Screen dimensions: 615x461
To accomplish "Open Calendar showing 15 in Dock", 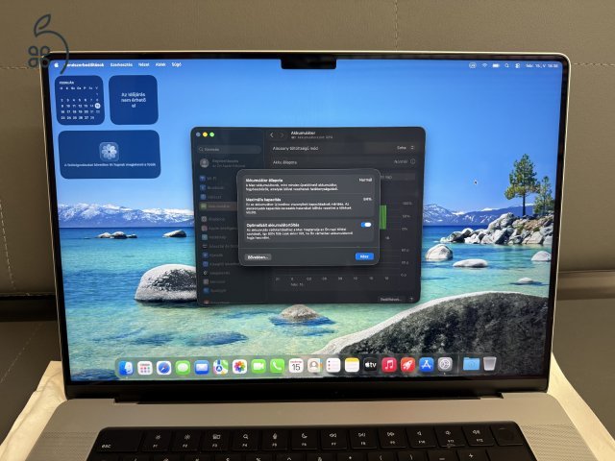I will tap(296, 366).
